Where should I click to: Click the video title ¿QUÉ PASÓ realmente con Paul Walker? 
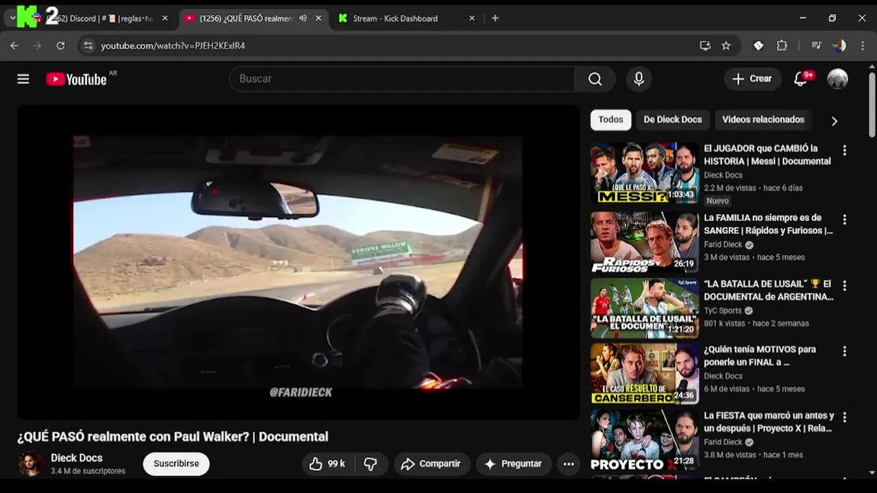click(x=173, y=437)
